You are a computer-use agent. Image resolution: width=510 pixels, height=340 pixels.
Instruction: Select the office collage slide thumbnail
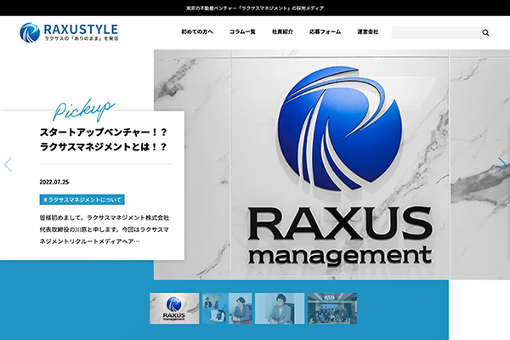227,309
